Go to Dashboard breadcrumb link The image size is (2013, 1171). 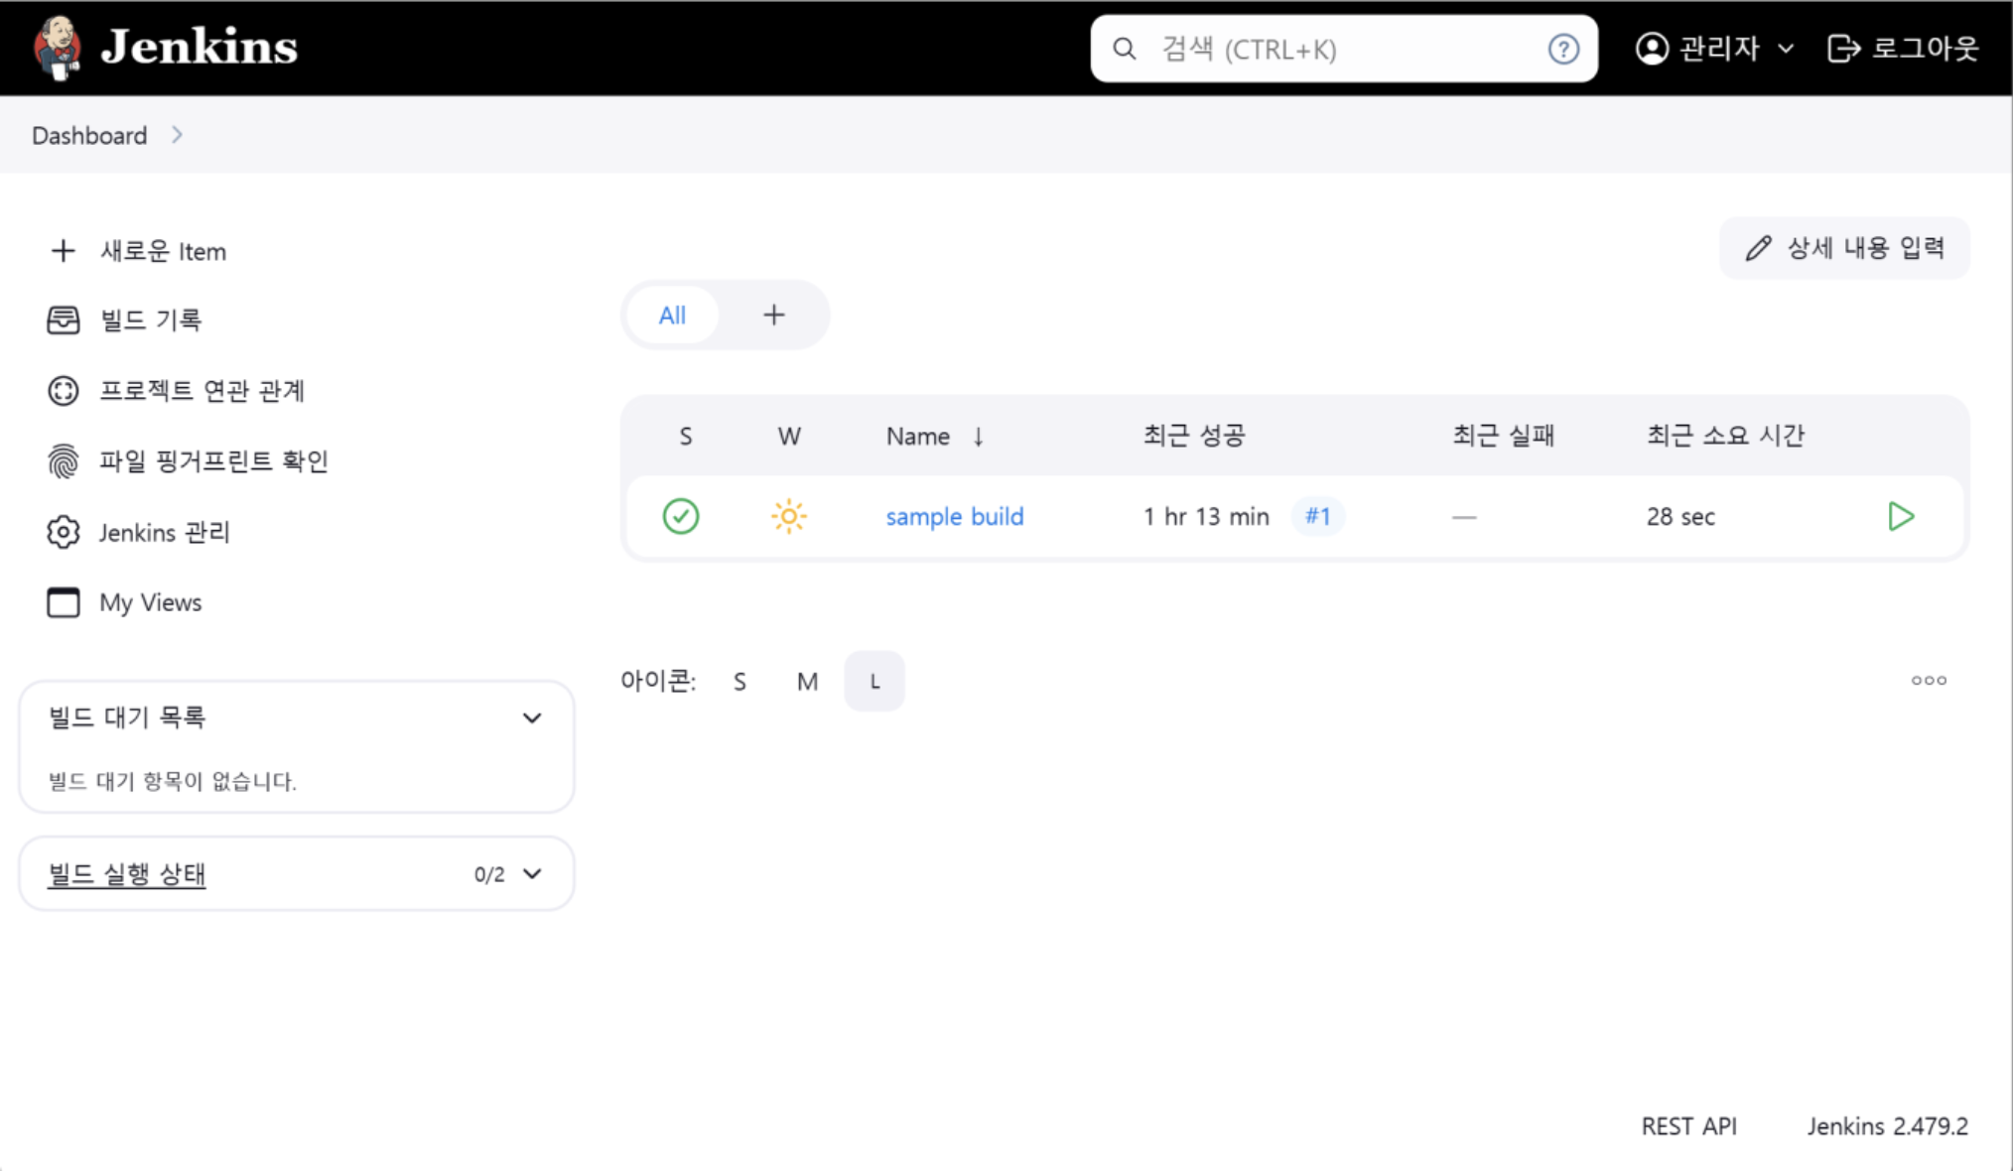(x=89, y=135)
